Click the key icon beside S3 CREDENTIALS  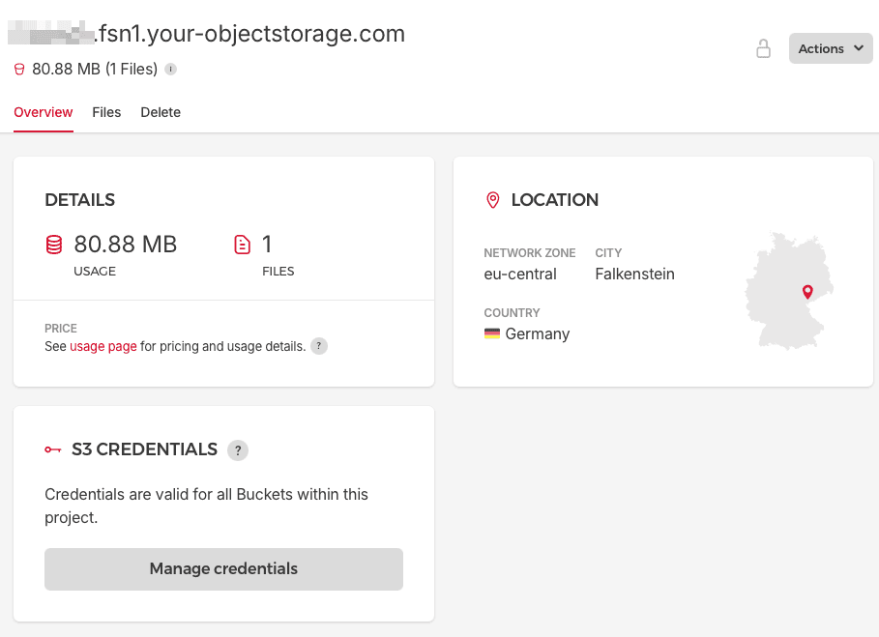click(x=52, y=449)
